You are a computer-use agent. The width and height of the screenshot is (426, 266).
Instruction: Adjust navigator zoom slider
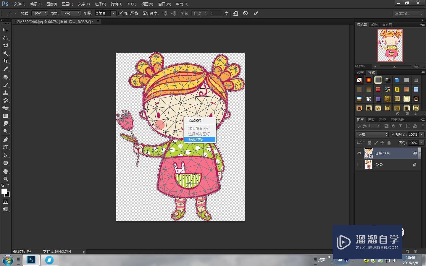(x=394, y=66)
